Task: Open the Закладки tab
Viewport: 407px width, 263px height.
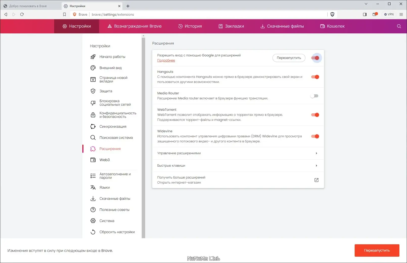Action: point(231,26)
